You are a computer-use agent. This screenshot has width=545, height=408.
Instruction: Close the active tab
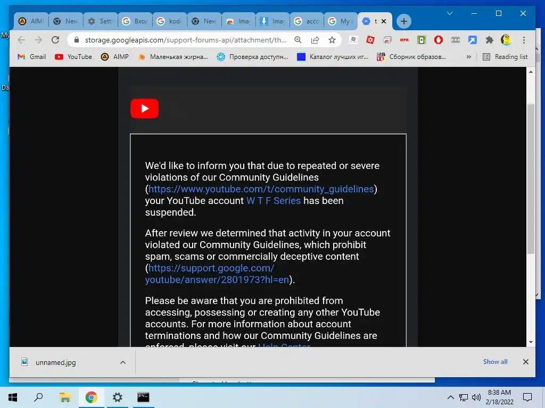[384, 21]
